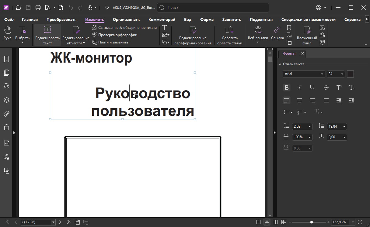The image size is (370, 227).
Task: Click the video camera icon in ribbon
Action: click(x=322, y=35)
